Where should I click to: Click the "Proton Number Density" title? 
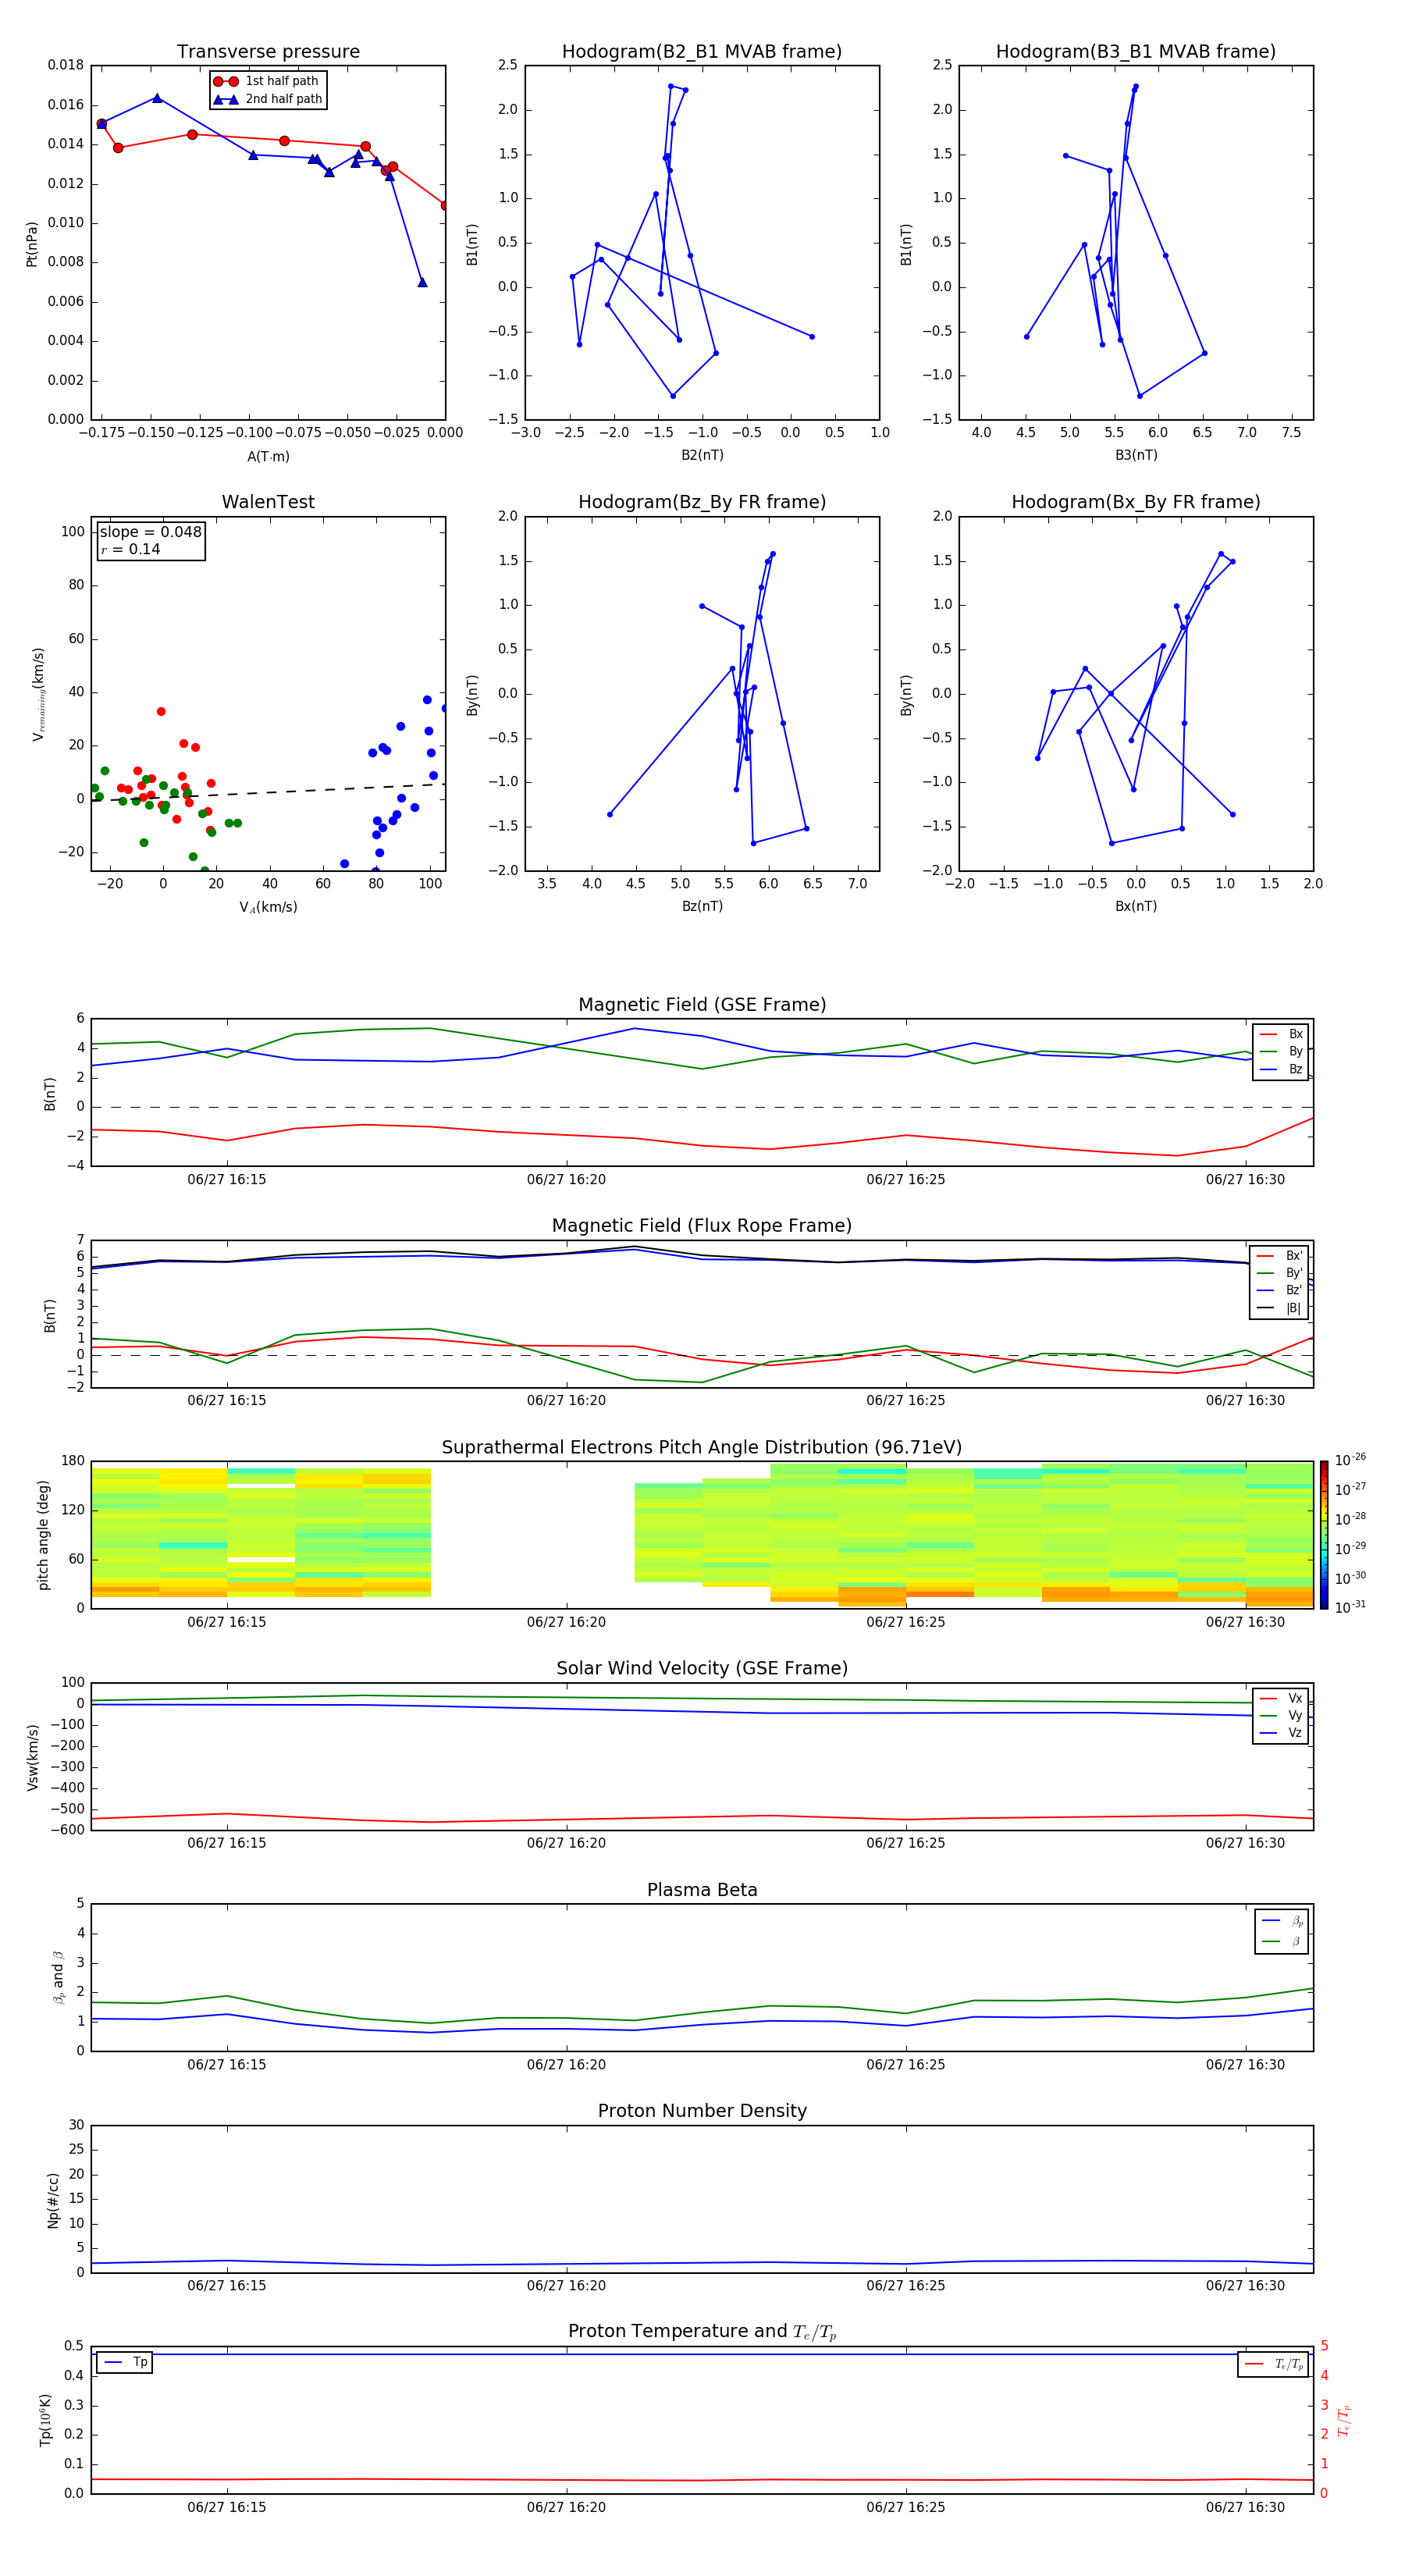[702, 2111]
